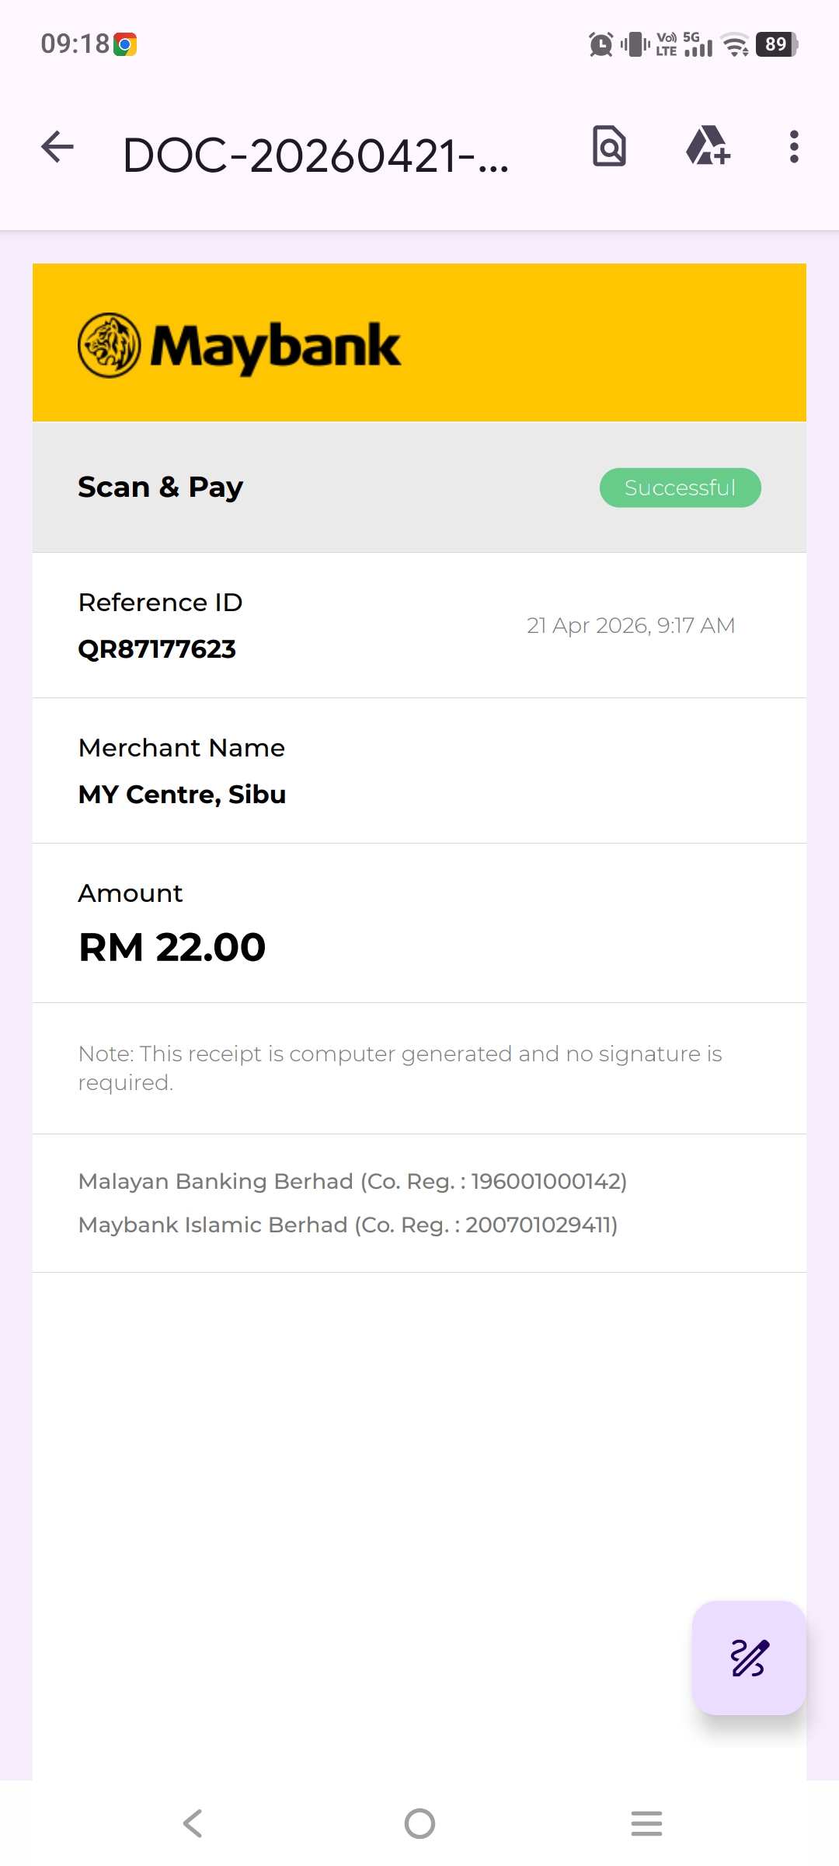Tap the floating annotate pencil button
The height and width of the screenshot is (1866, 839).
click(749, 1658)
